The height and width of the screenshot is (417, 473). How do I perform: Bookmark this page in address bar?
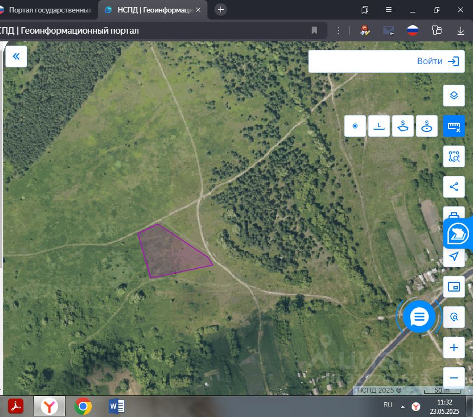point(314,30)
